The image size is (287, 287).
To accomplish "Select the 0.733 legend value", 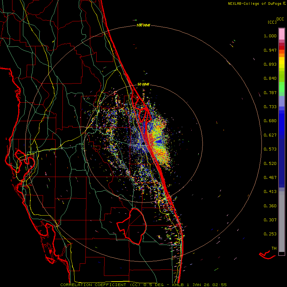I will tap(270, 107).
